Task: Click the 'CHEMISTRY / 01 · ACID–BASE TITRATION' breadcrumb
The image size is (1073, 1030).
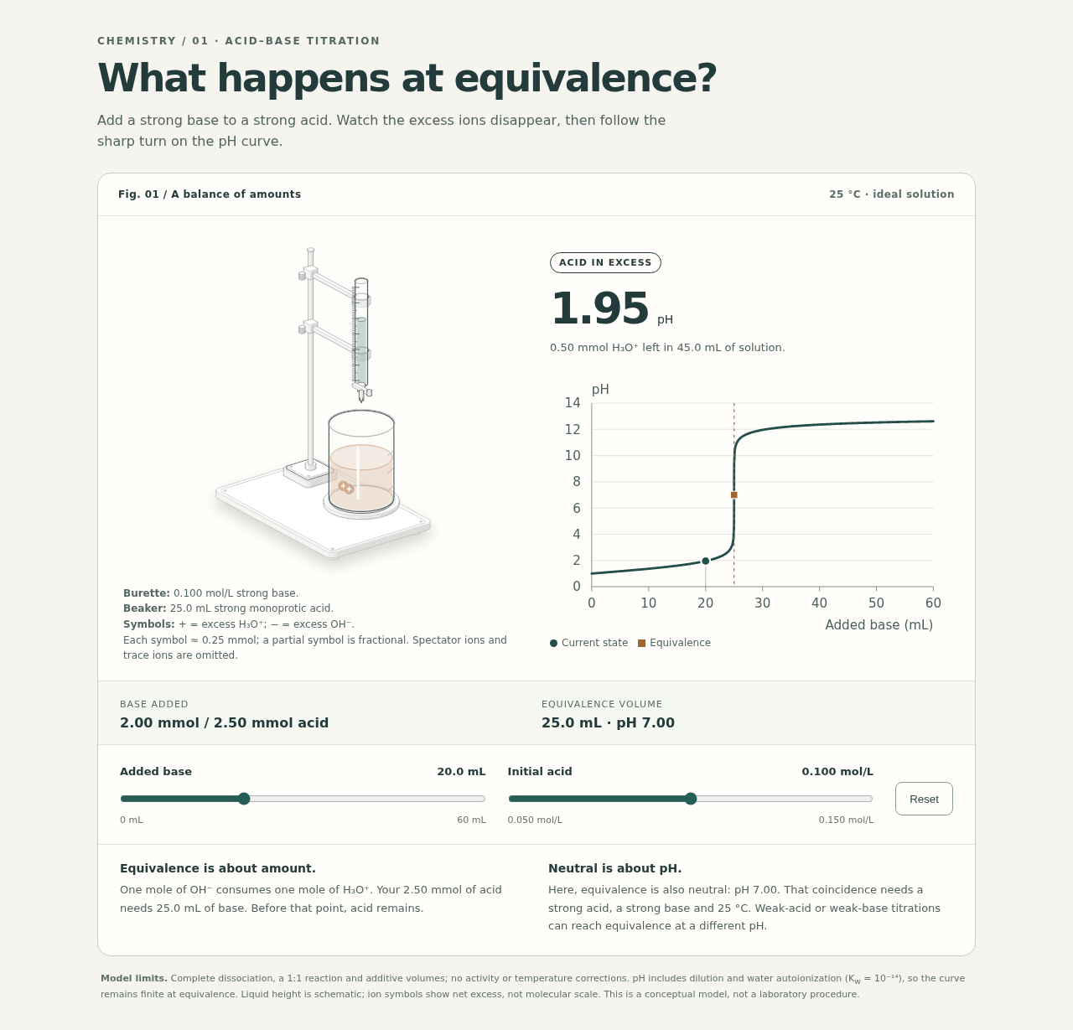Action: coord(239,41)
